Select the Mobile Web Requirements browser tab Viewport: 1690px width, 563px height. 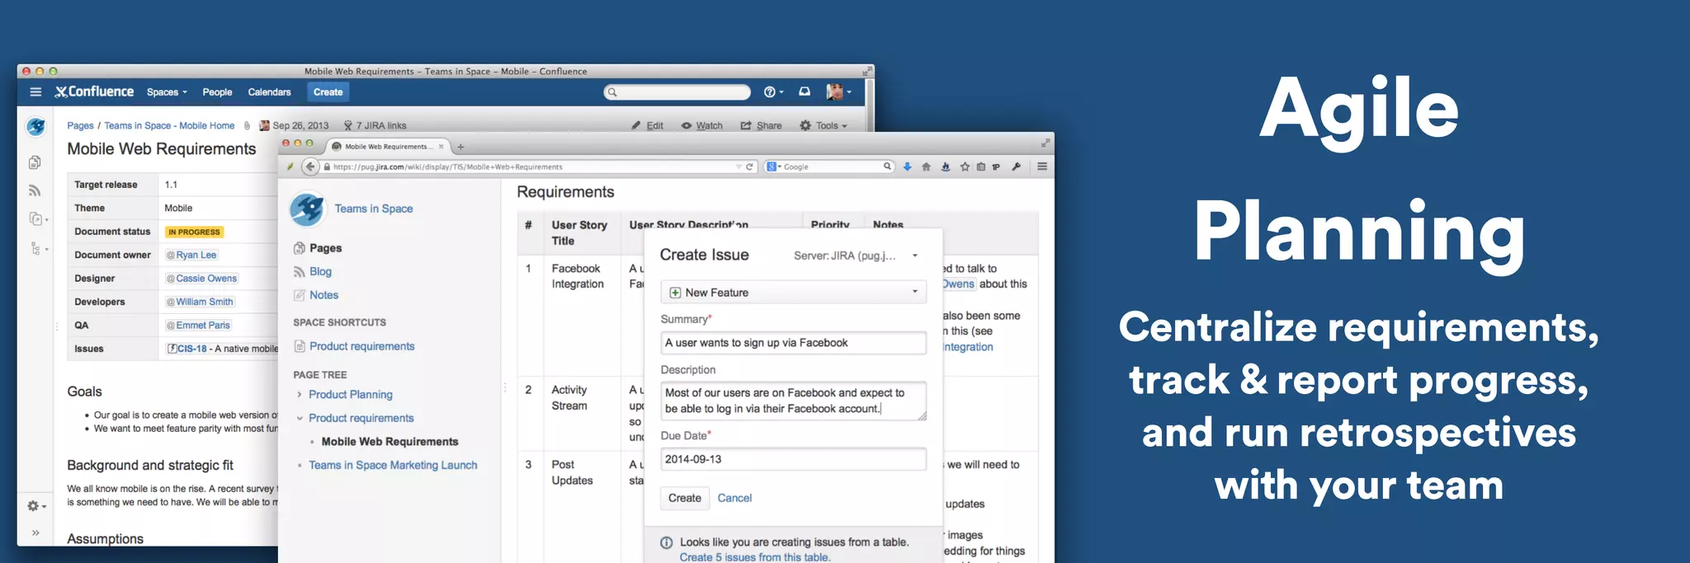388,147
